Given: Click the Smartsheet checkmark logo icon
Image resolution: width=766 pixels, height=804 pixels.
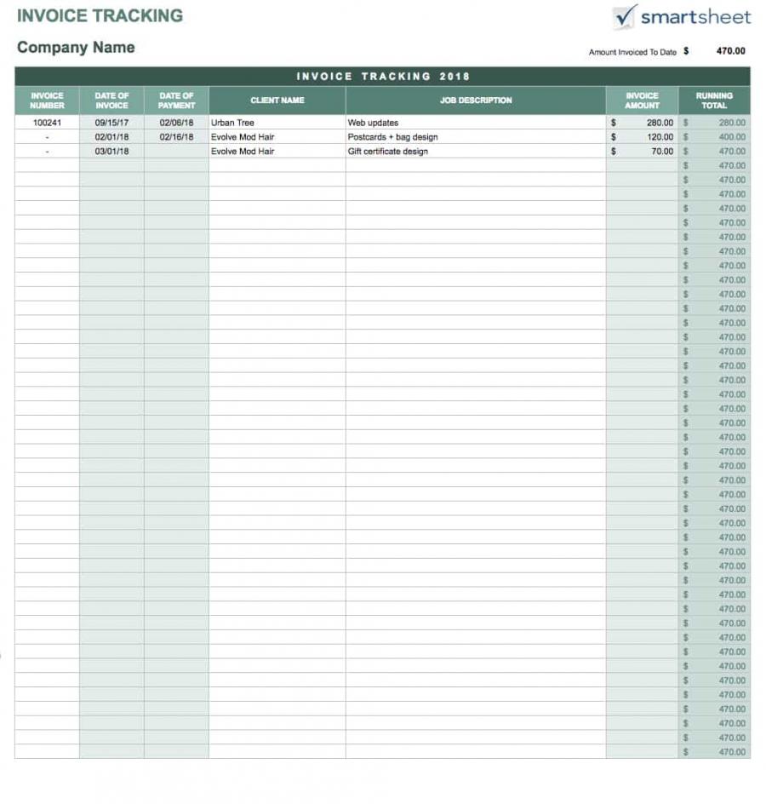Looking at the screenshot, I should [622, 15].
